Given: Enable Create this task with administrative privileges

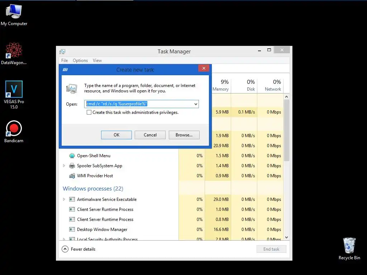Looking at the screenshot, I should pyautogui.click(x=89, y=112).
